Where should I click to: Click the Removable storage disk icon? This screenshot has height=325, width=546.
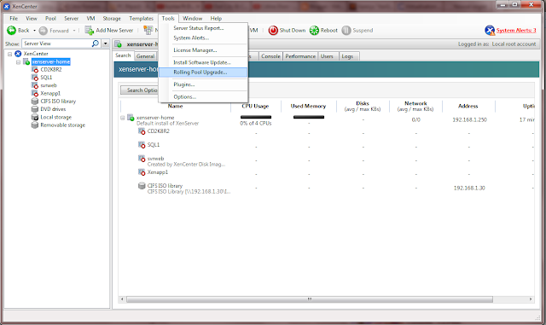35,125
